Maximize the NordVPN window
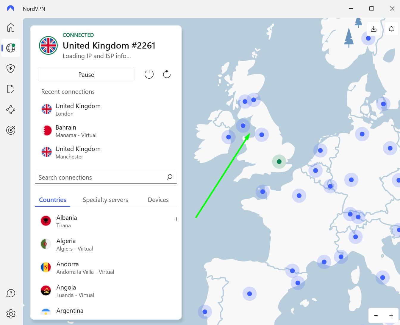Viewport: 400px width, 325px height. (371, 9)
